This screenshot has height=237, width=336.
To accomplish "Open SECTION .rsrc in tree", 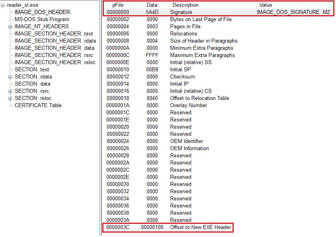I will 32,91.
